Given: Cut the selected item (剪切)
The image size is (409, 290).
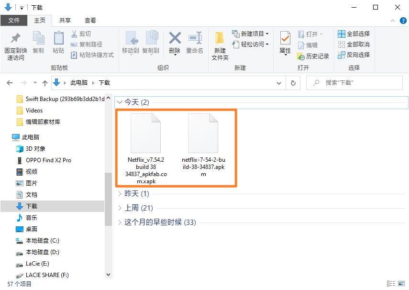Looking at the screenshot, I should click(x=81, y=33).
